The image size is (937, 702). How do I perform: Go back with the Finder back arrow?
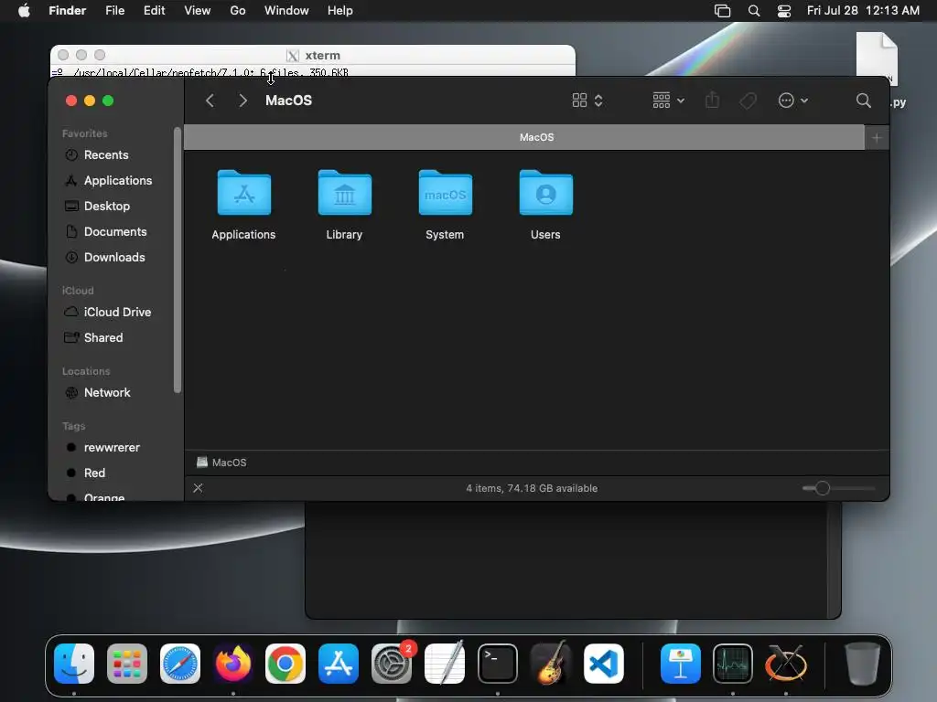coord(210,101)
